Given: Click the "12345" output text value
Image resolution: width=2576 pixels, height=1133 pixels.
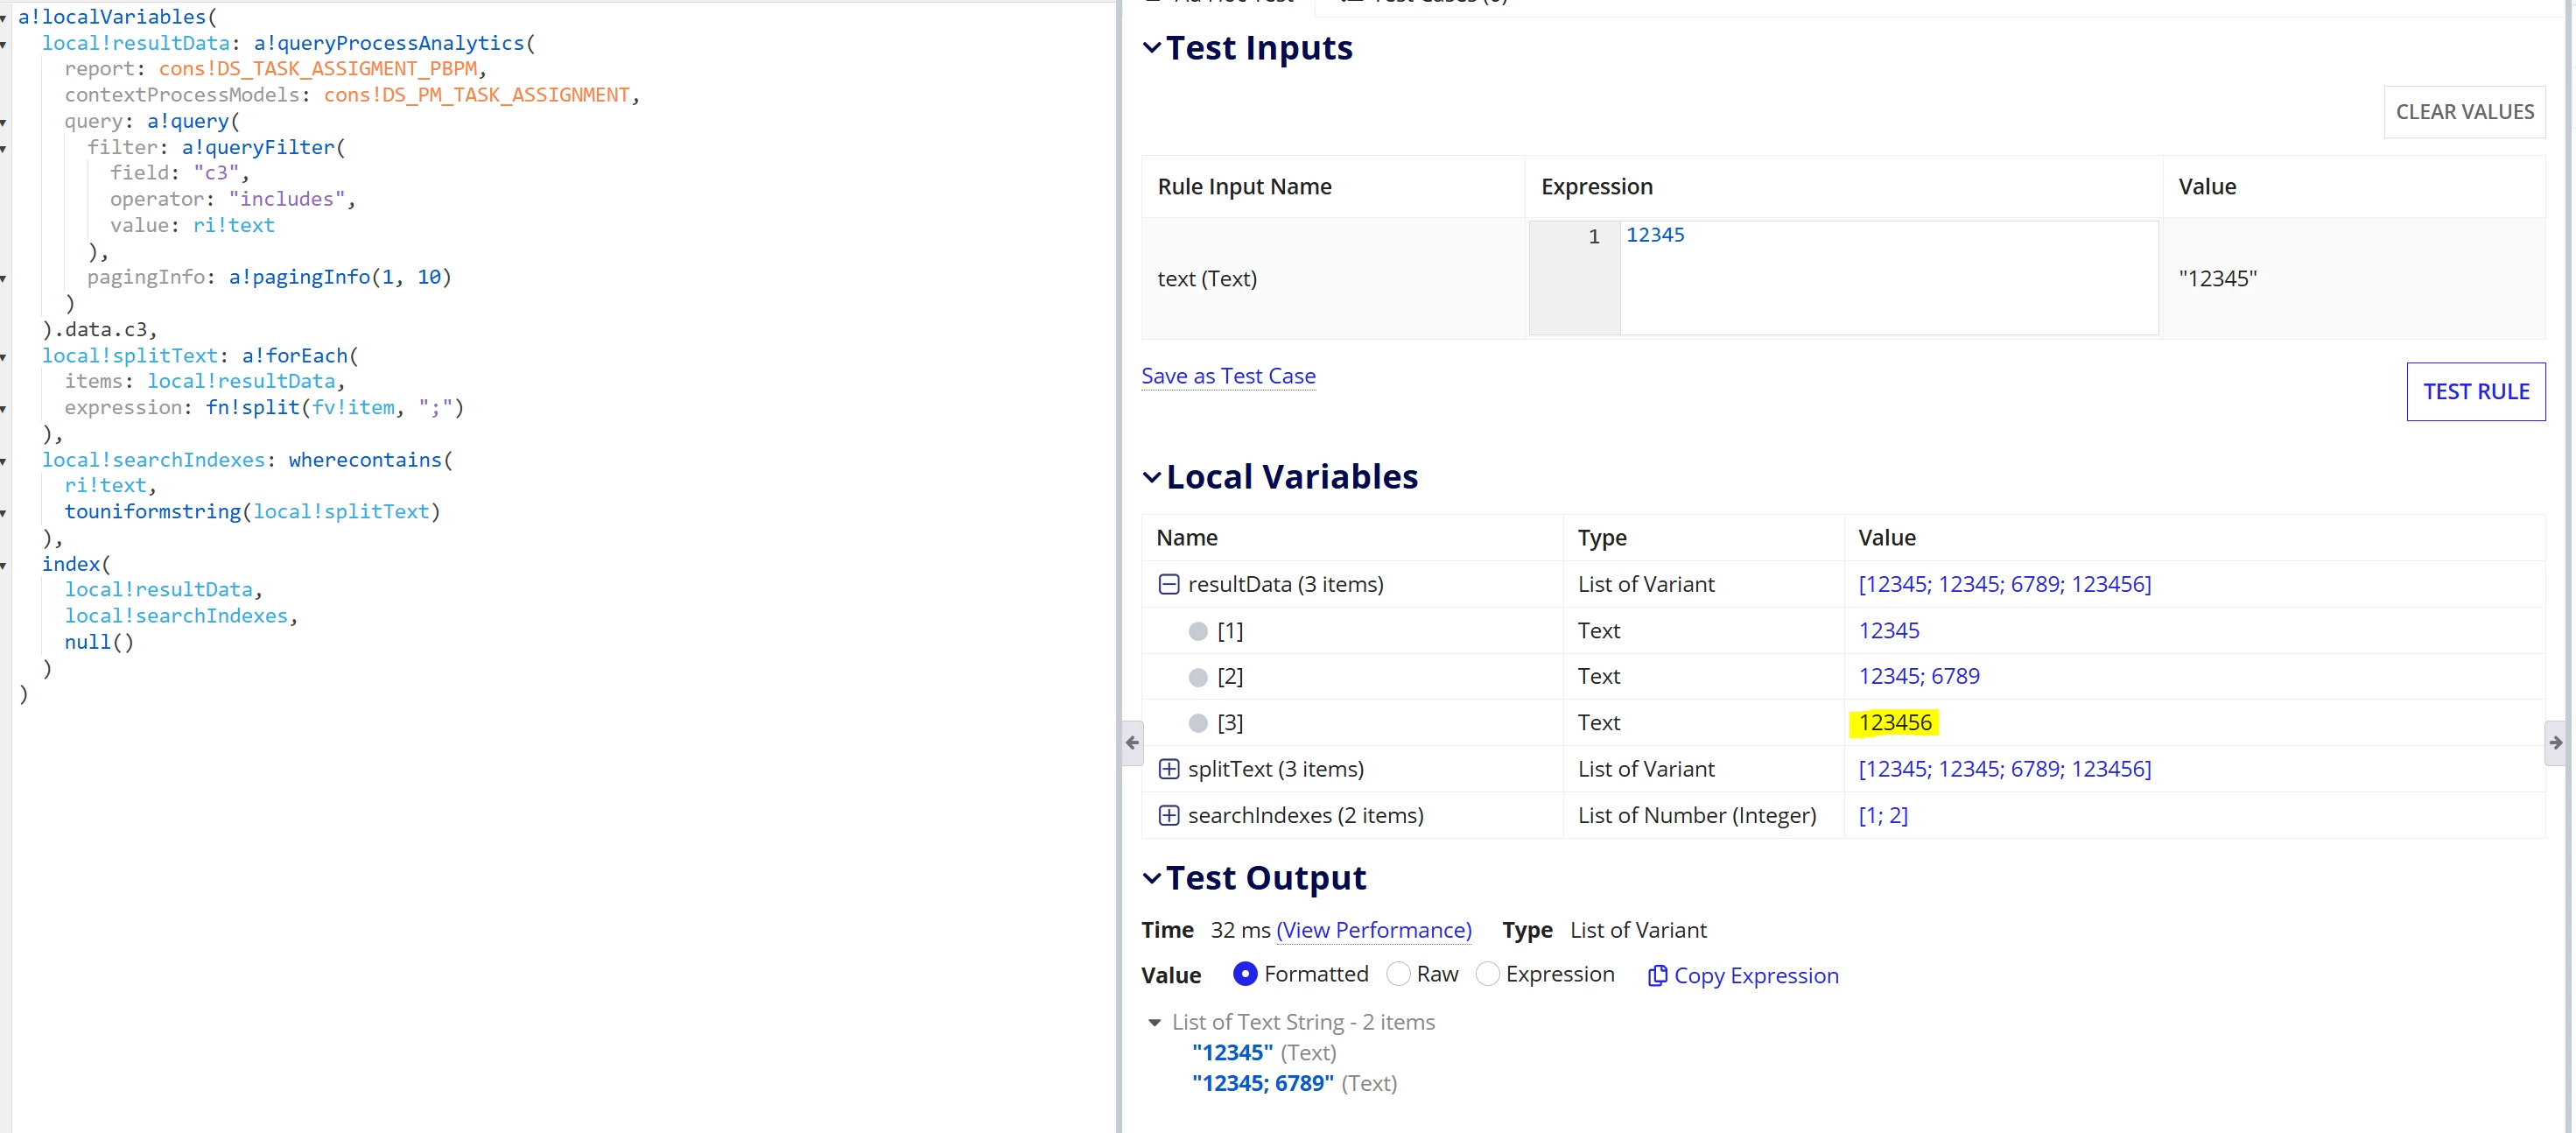Looking at the screenshot, I should [1232, 1052].
